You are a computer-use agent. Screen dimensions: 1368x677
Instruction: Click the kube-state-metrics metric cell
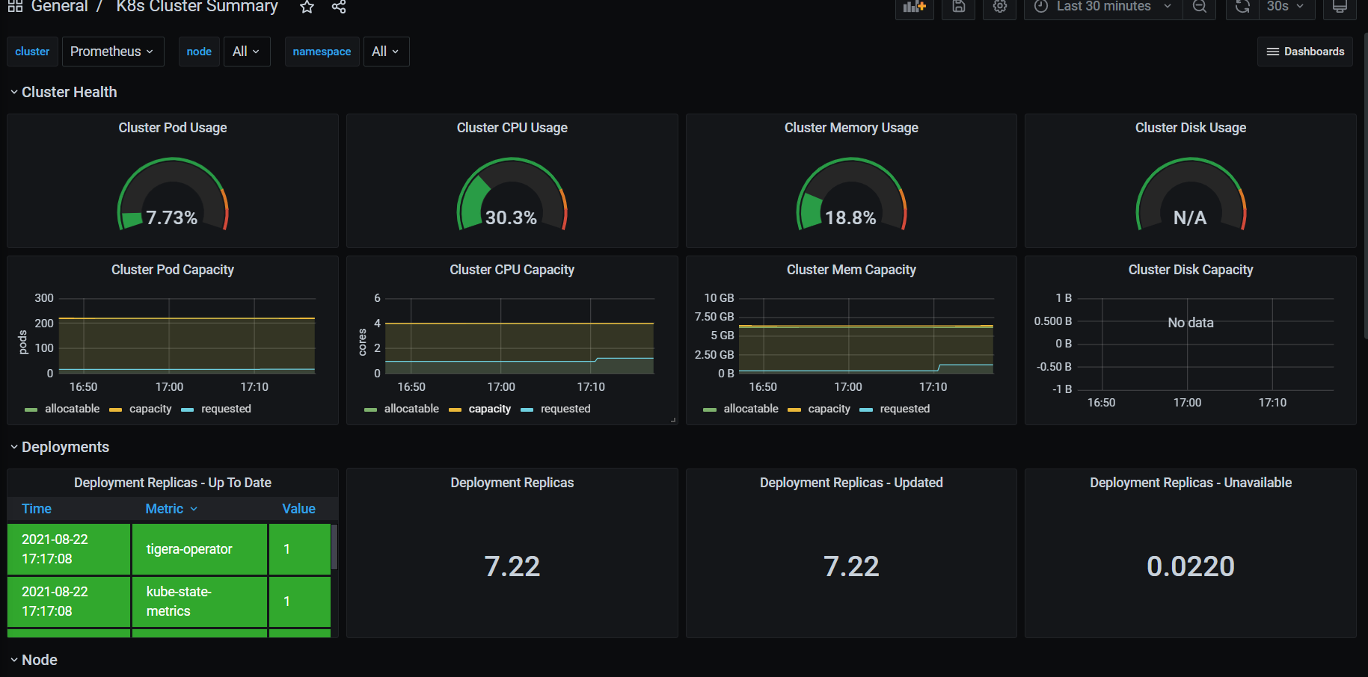click(200, 602)
